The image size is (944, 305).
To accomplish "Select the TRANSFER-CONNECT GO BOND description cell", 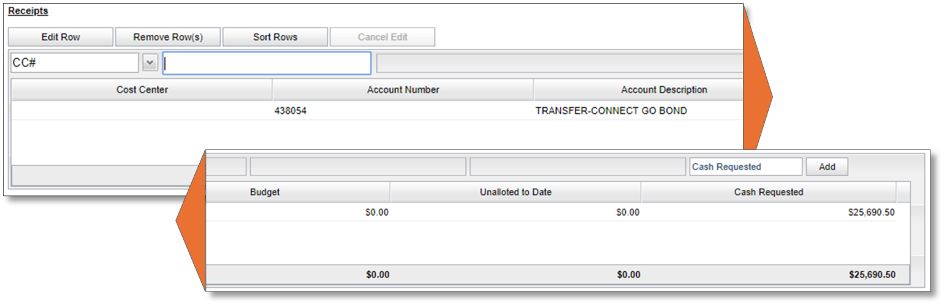I will 611,111.
